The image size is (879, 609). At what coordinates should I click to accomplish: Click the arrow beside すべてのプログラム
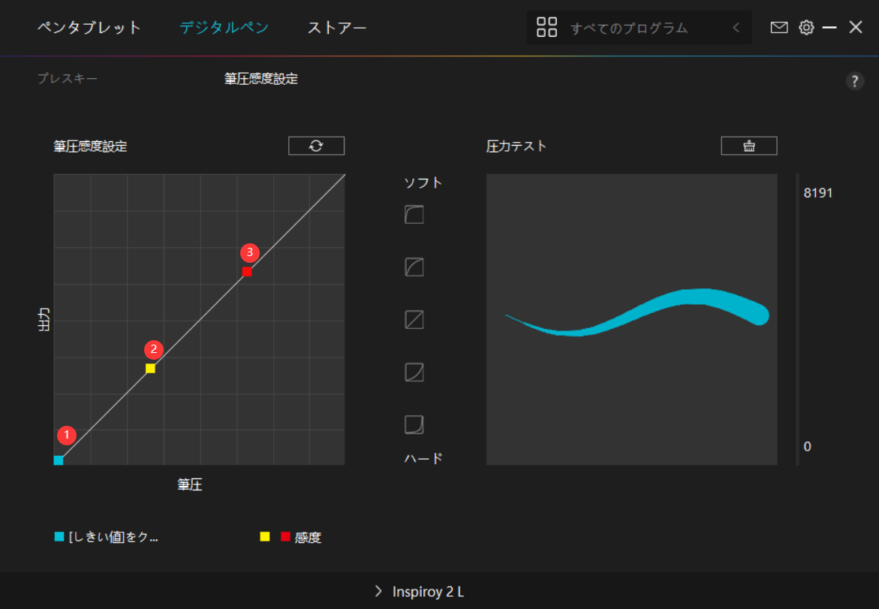[x=736, y=29]
